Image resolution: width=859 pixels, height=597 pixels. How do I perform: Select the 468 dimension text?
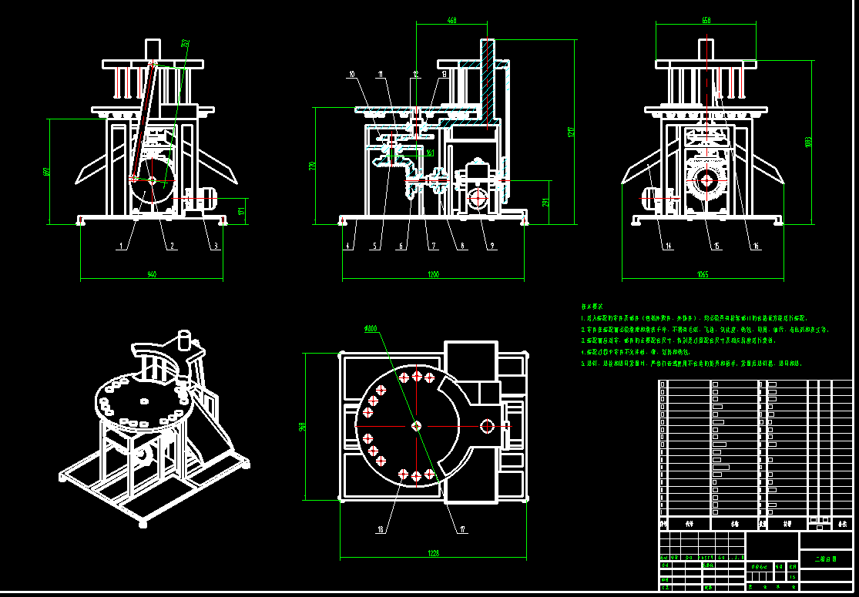[452, 20]
